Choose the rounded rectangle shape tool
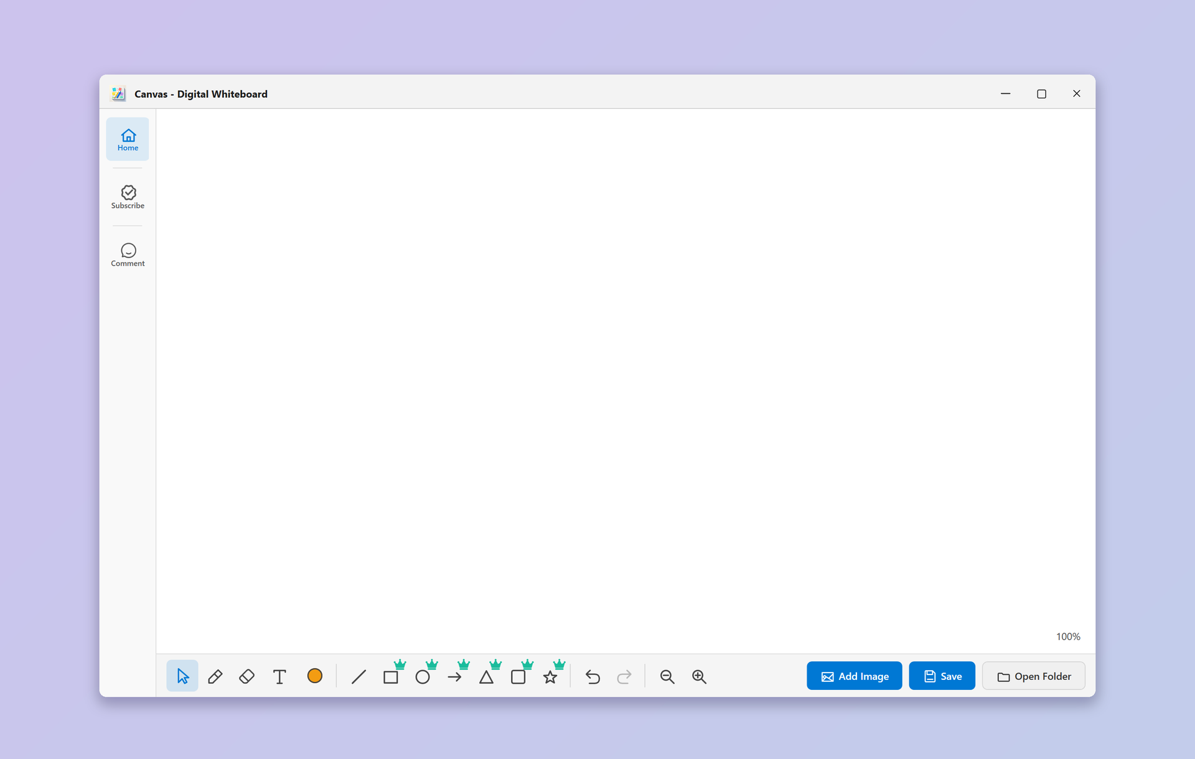 [518, 676]
